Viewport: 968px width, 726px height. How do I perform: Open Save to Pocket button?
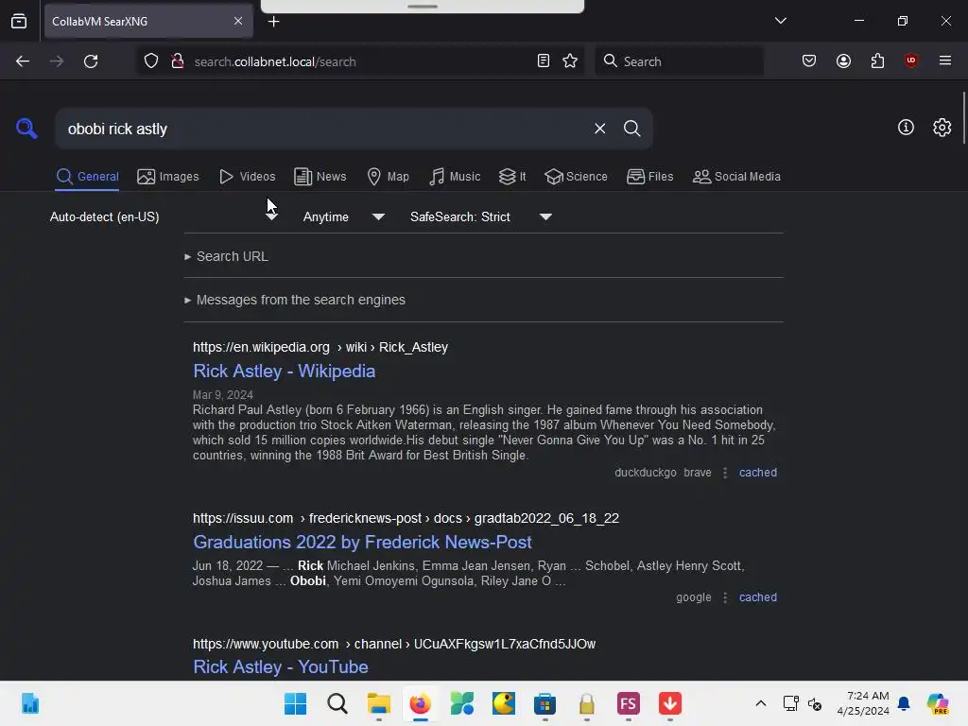coord(809,61)
